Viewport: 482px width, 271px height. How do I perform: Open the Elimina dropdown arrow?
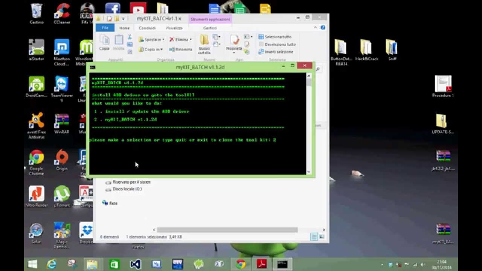(x=191, y=40)
